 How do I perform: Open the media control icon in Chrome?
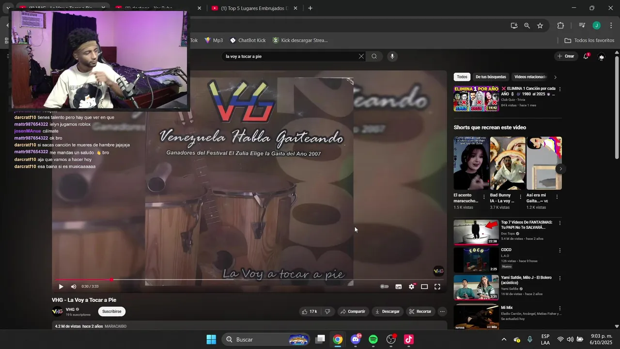click(582, 26)
